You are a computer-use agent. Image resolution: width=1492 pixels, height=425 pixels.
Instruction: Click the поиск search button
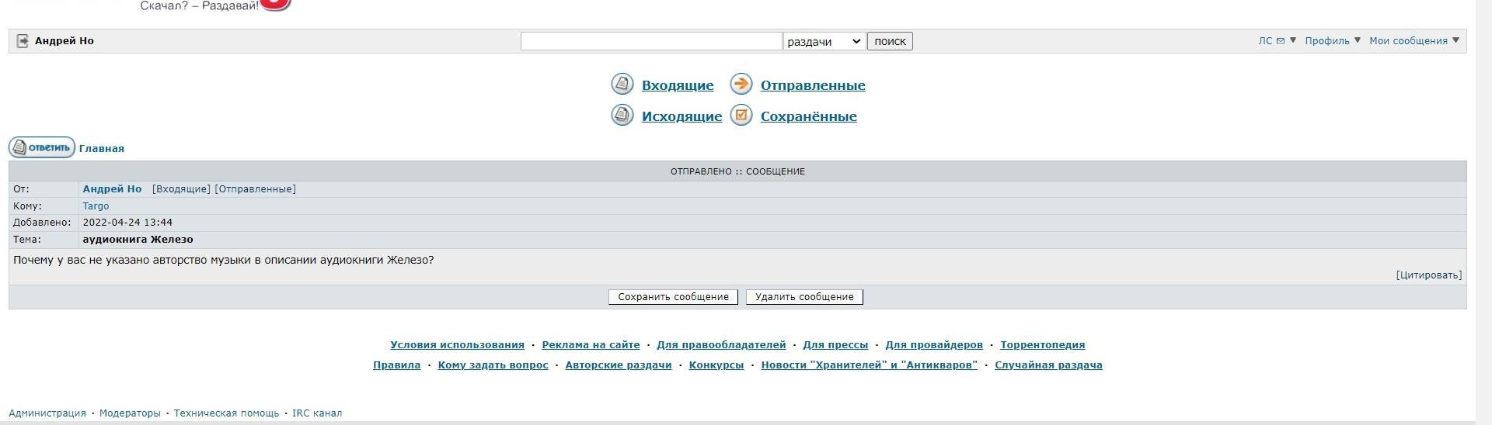pyautogui.click(x=890, y=41)
